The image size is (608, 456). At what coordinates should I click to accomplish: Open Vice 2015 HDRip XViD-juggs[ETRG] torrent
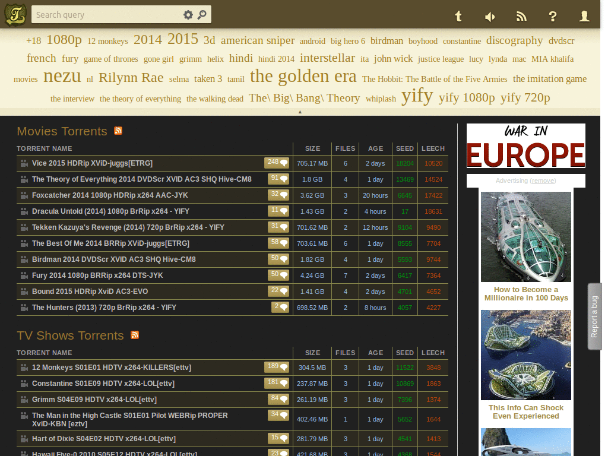(92, 163)
